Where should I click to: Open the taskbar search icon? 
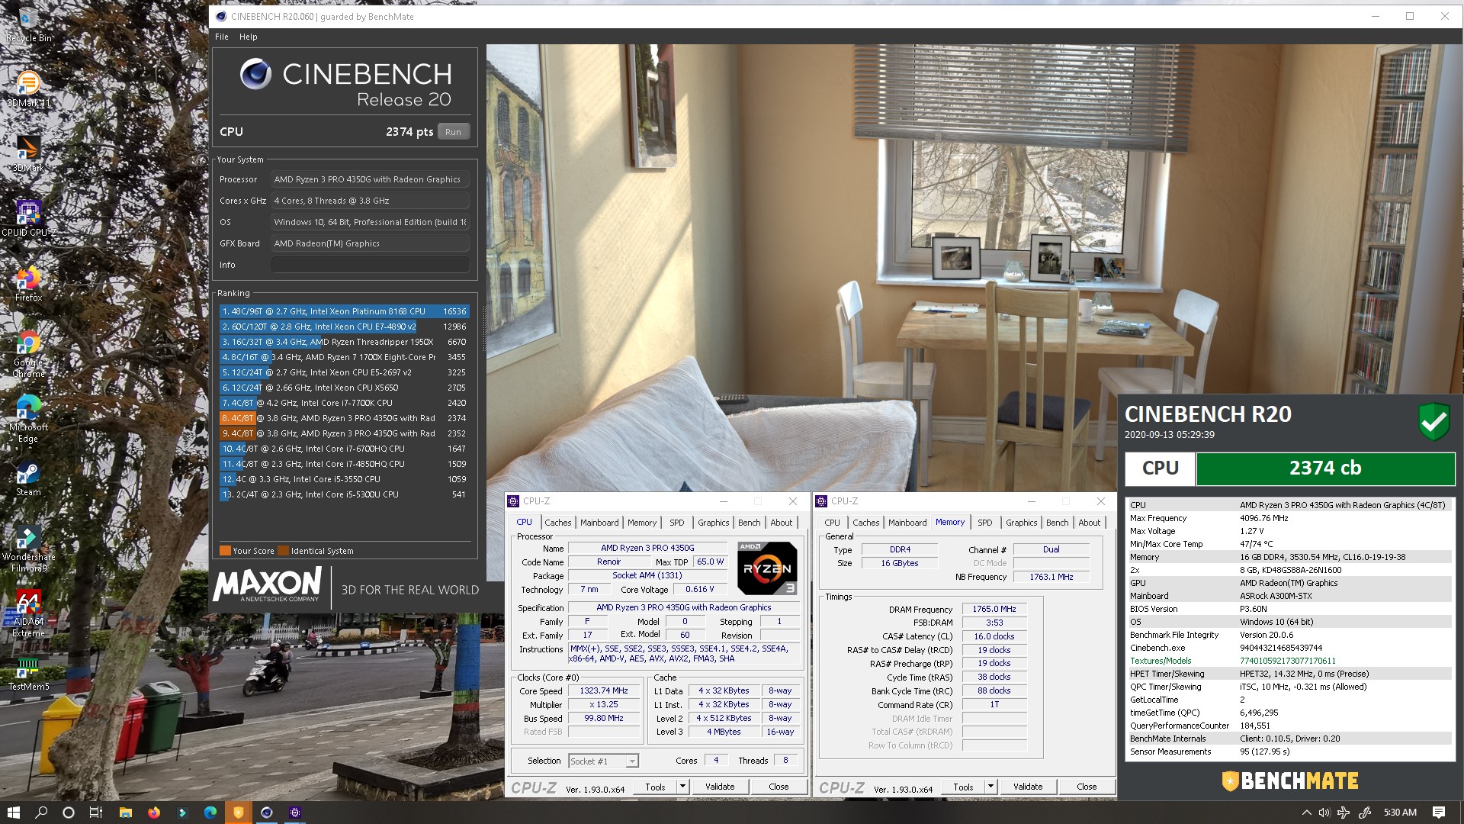[x=41, y=813]
